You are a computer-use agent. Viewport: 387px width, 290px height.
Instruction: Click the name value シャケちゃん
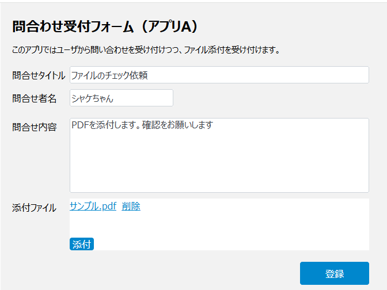point(93,98)
